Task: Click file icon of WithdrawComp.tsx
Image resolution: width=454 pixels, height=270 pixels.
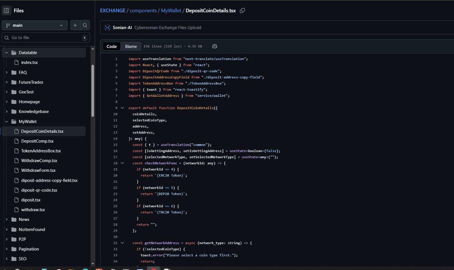Action: (x=16, y=161)
